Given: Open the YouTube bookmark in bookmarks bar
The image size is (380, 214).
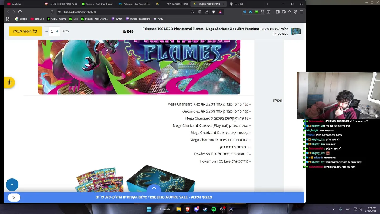Looking at the screenshot, I should click(37, 19).
